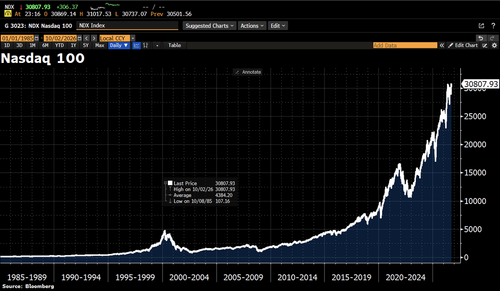The width and height of the screenshot is (500, 291).
Task: Open the Daily periodicity dropdown
Action: click(x=119, y=45)
